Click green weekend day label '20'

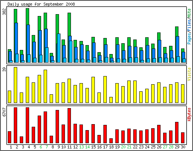coord(123,147)
